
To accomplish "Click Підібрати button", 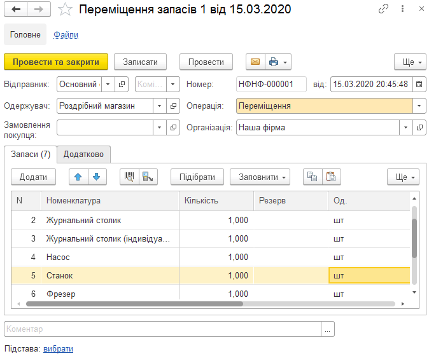I will pos(197,177).
